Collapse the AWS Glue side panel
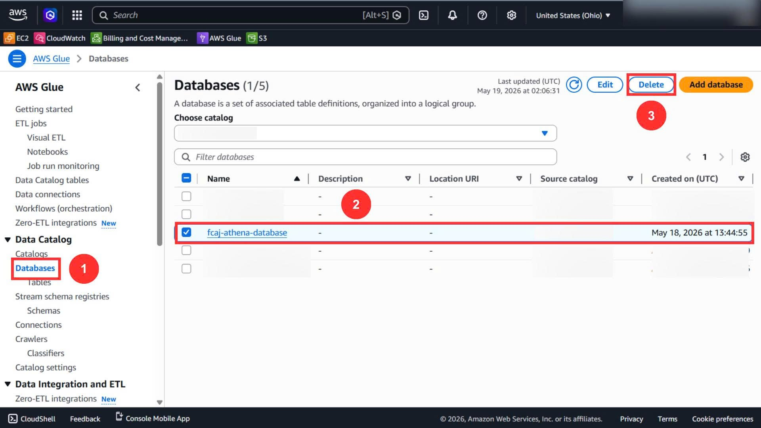Screen dimensions: 761x428 point(138,88)
